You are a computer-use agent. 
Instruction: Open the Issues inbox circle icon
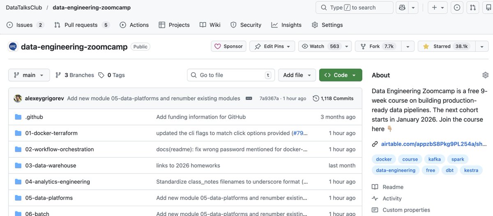457,7
